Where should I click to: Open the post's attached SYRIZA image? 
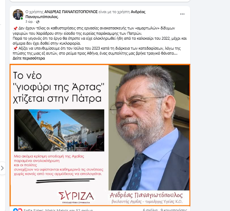[100, 135]
